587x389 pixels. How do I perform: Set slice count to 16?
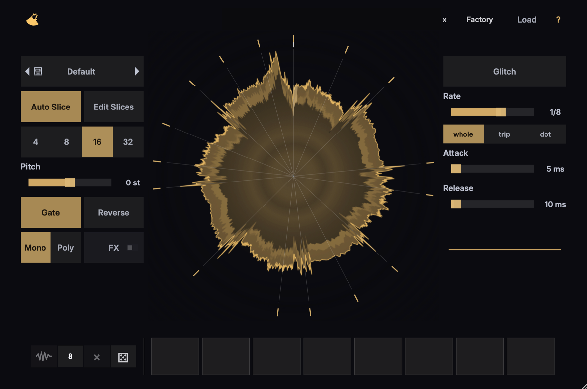(x=97, y=142)
